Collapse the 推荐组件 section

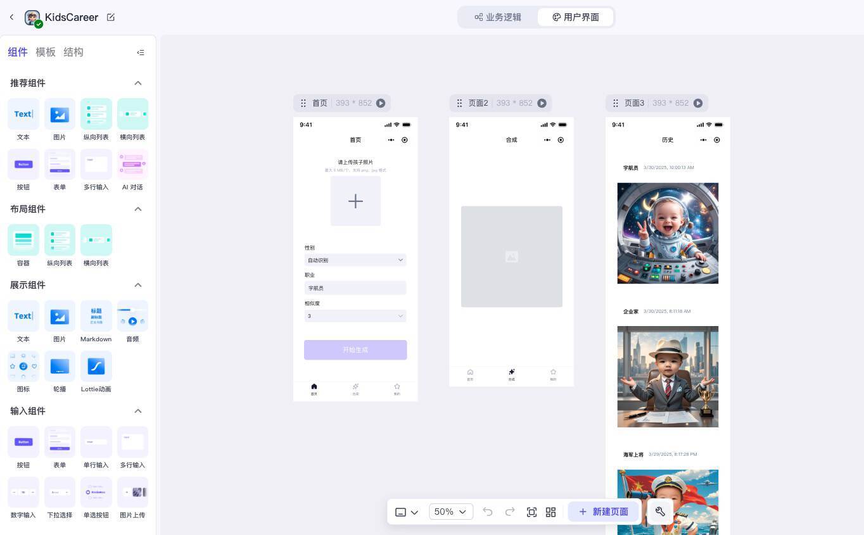coord(138,83)
